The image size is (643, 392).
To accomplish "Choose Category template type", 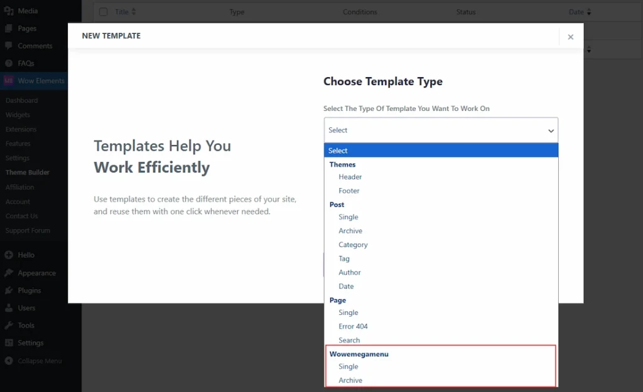I will [x=353, y=245].
